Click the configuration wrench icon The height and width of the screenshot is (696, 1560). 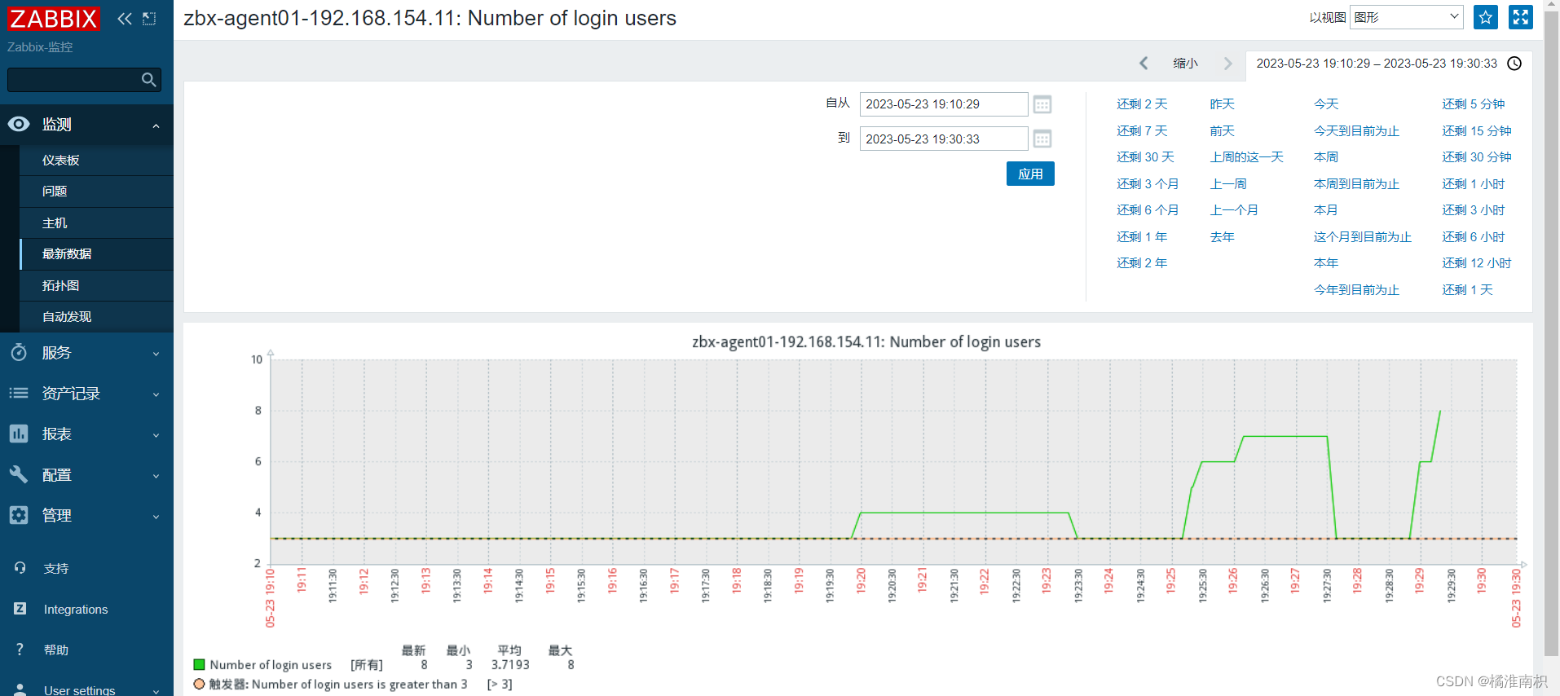[19, 474]
